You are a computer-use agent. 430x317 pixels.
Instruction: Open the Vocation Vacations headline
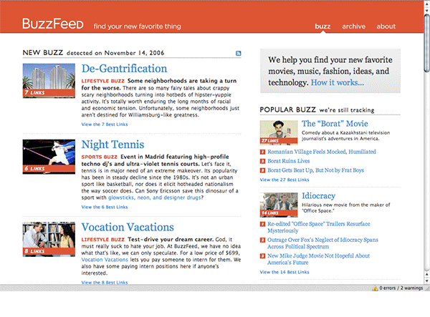[x=128, y=228]
